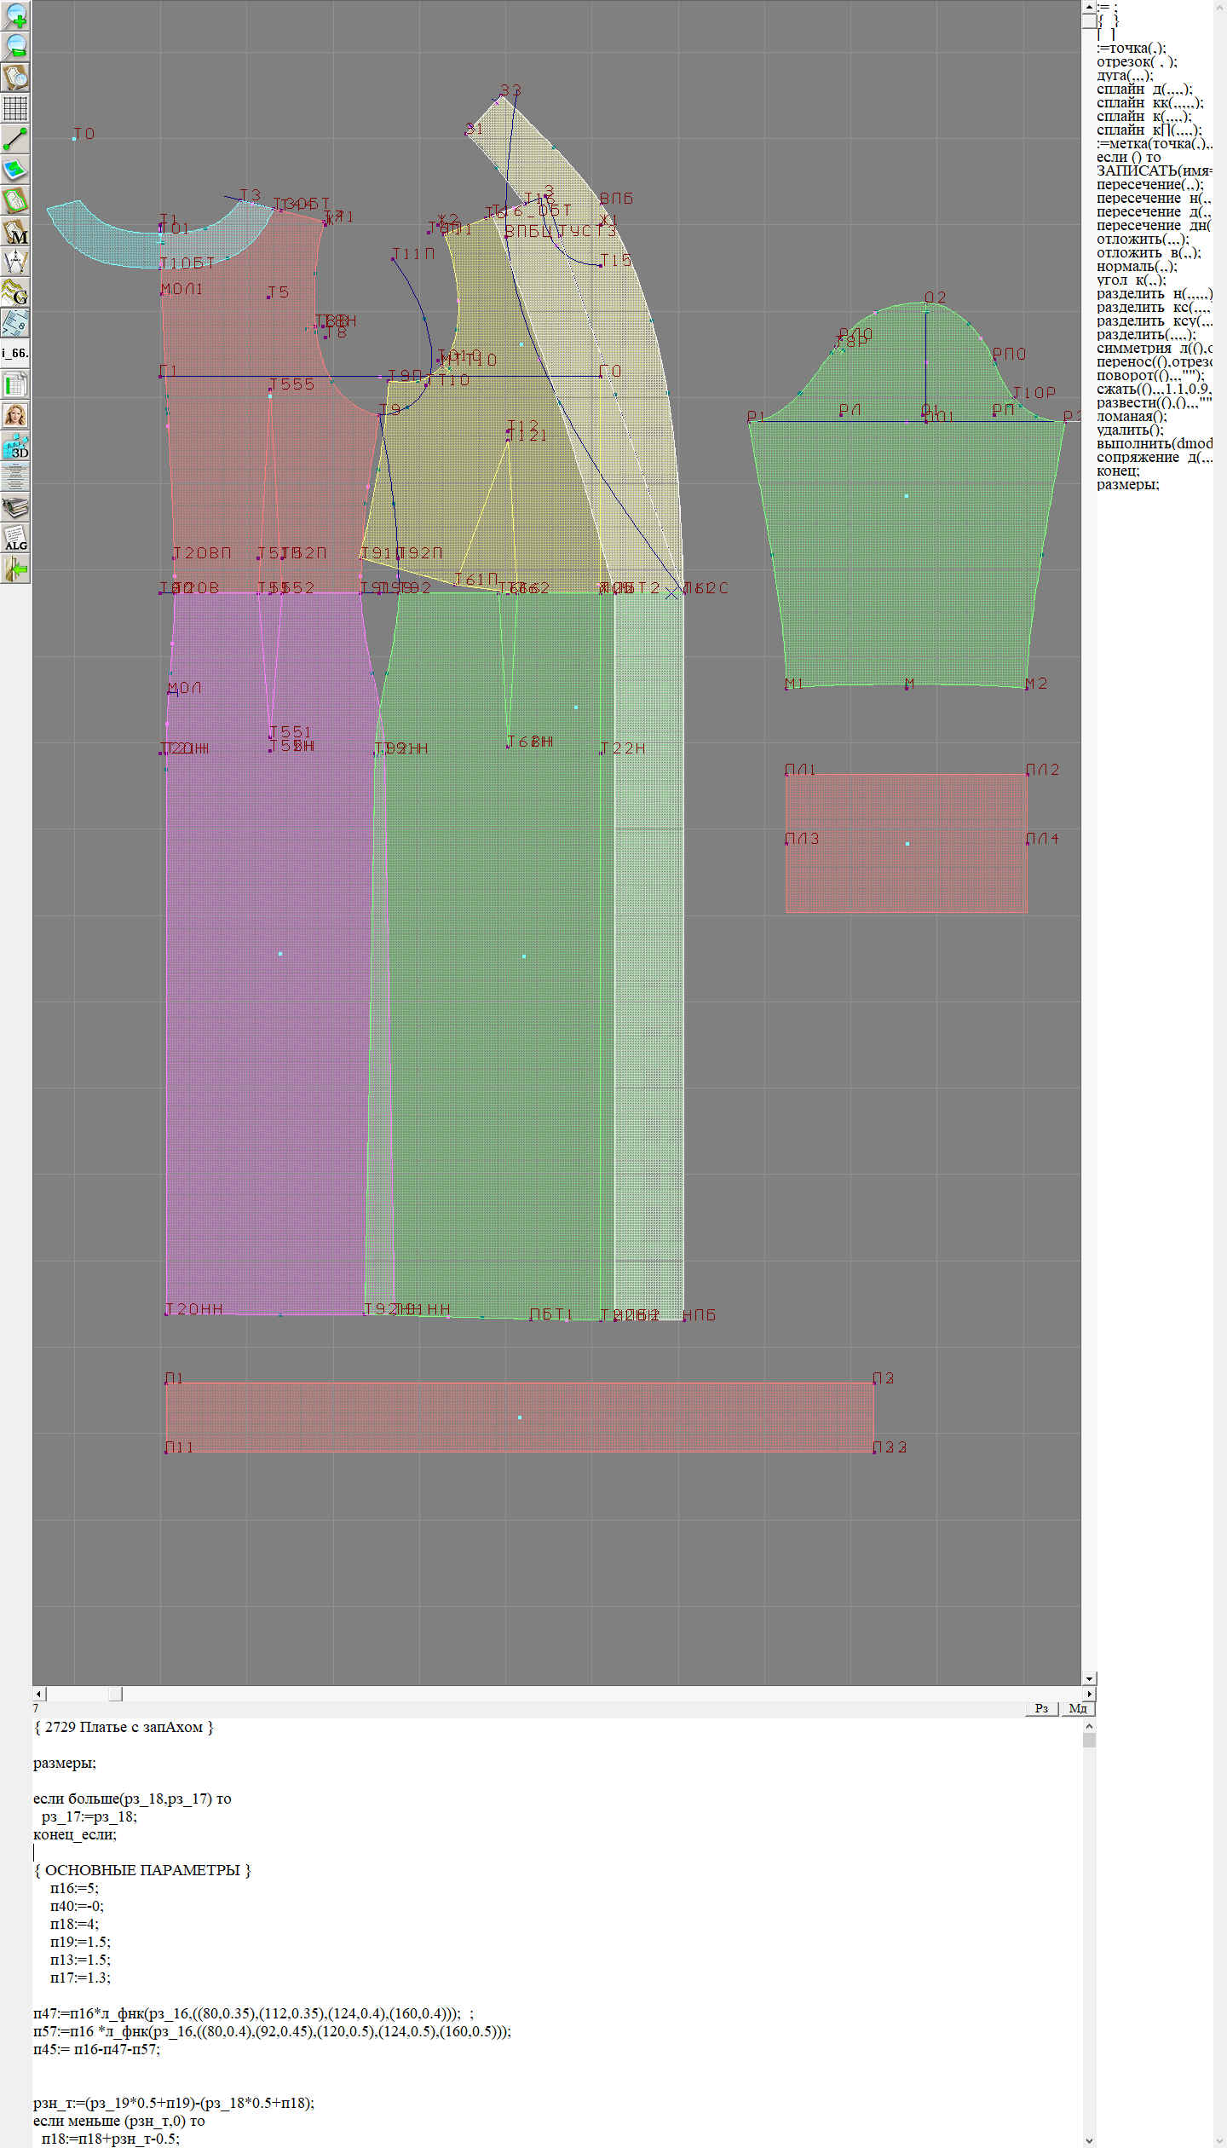Open the 3D view icon
This screenshot has height=2148, width=1227.
15,446
